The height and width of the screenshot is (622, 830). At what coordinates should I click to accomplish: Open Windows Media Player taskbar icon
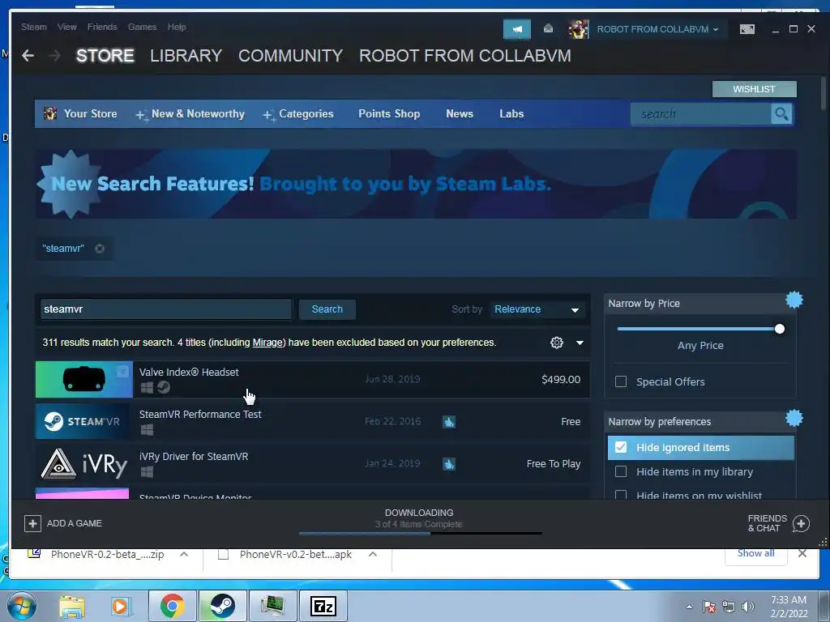(121, 606)
